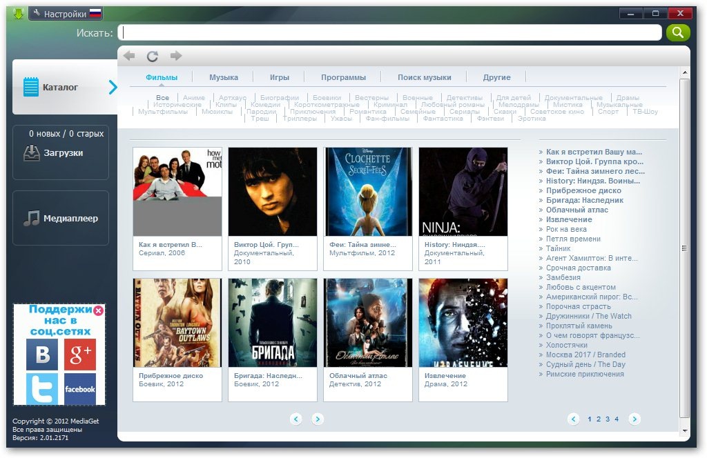
Task: Open the Настройки settings menu
Action: 65,14
